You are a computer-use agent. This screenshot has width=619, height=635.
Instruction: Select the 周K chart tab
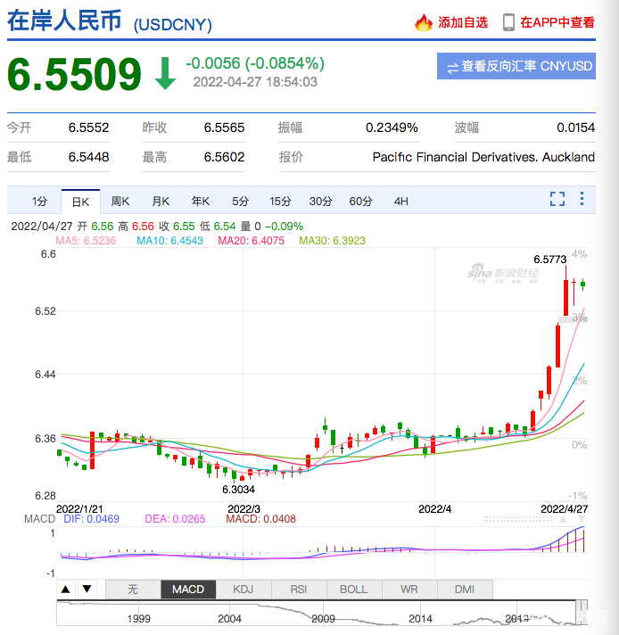(120, 202)
